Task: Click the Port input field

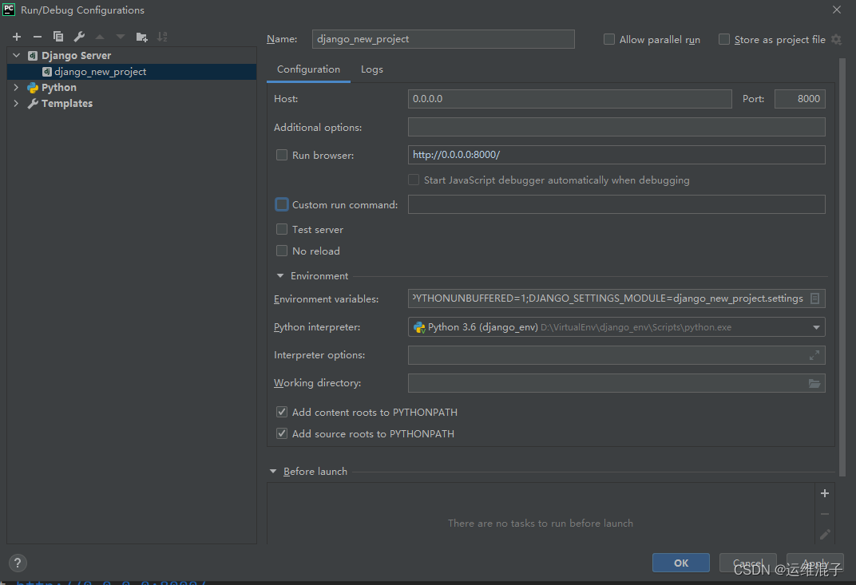Action: pos(800,99)
